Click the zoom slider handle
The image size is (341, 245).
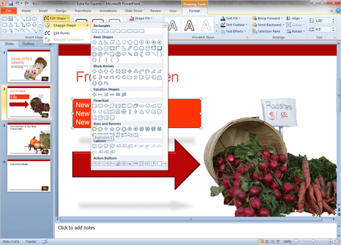pos(313,242)
